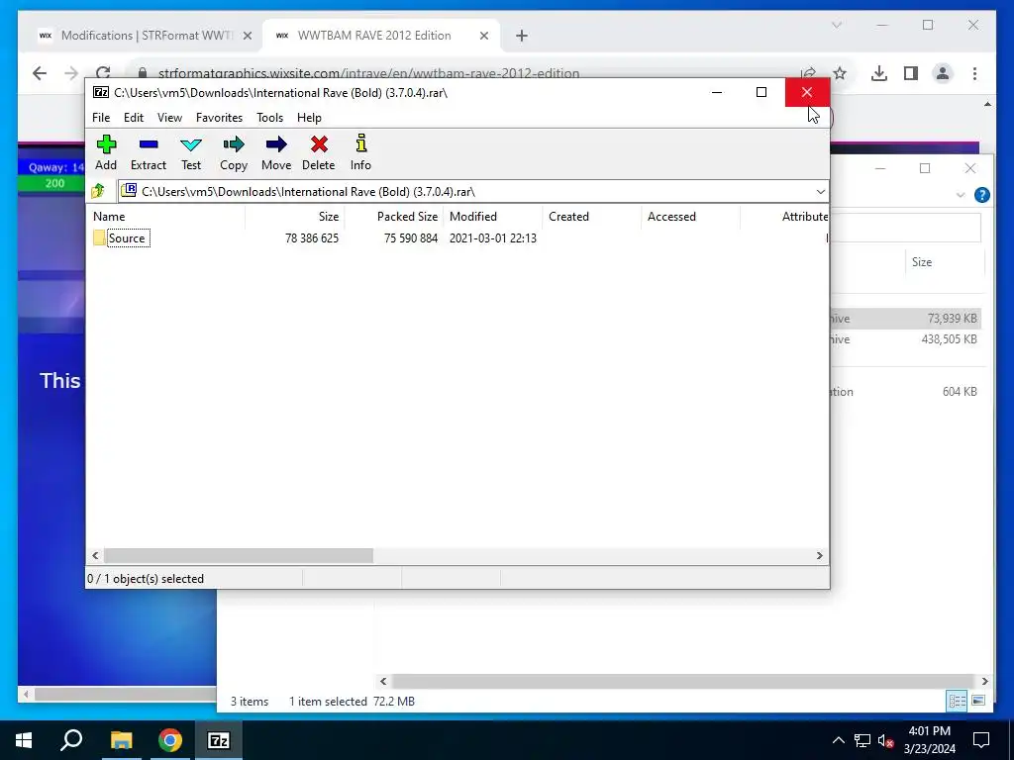Click the Chrome forward arrow
The width and height of the screenshot is (1014, 760).
pos(71,73)
